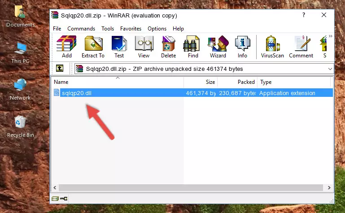Click the horizontal scrollbar right arrow
Screen dimensions: 345x213
[329, 187]
